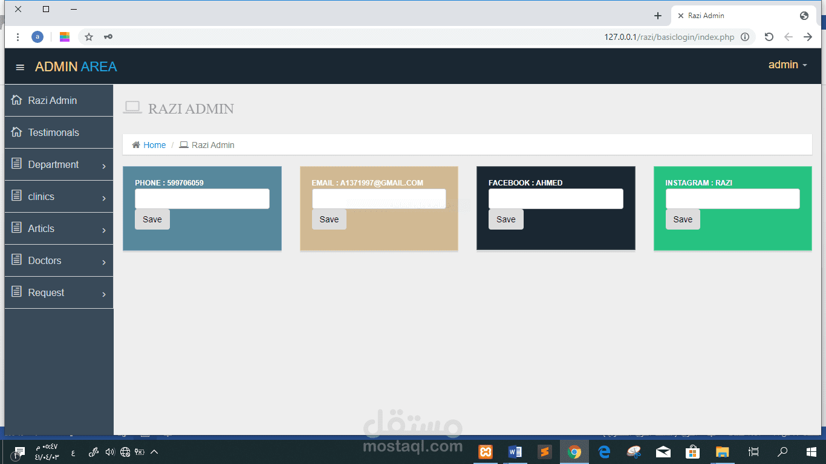Focus the Facebook input field
Viewport: 826px width, 464px height.
(x=556, y=199)
